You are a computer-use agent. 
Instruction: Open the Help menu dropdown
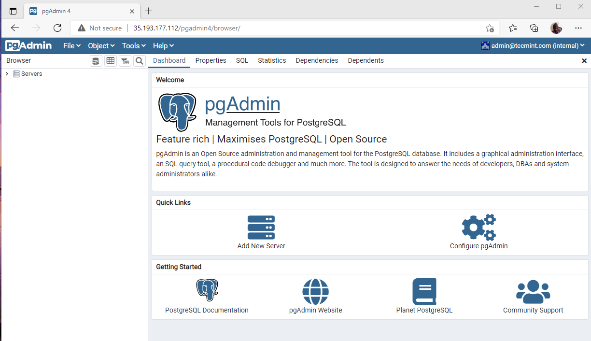(163, 45)
